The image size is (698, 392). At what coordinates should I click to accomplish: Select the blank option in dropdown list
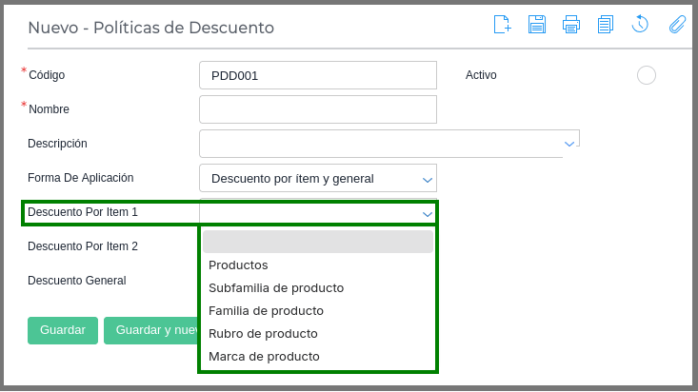pos(318,242)
